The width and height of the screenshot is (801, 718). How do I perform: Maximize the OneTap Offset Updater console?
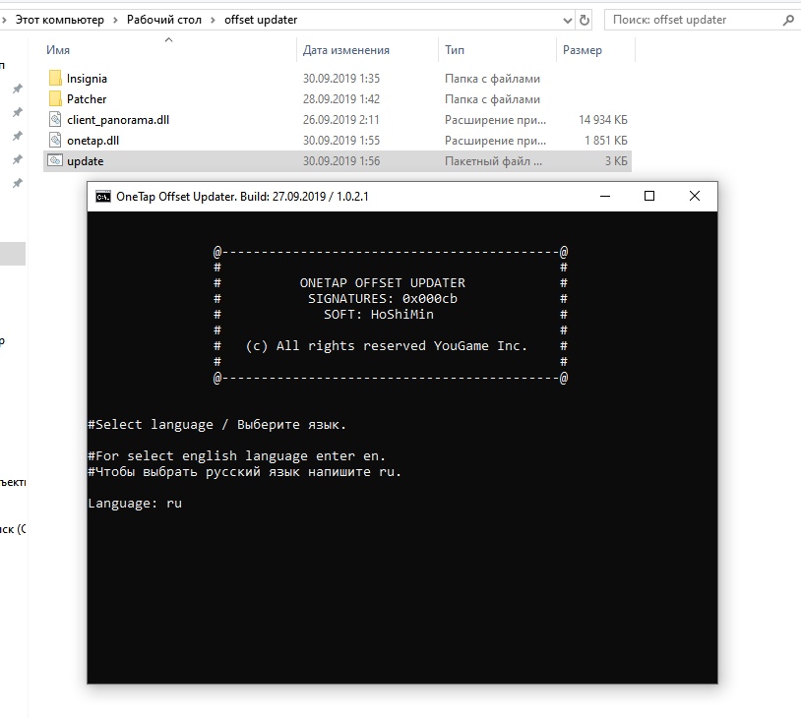click(649, 196)
